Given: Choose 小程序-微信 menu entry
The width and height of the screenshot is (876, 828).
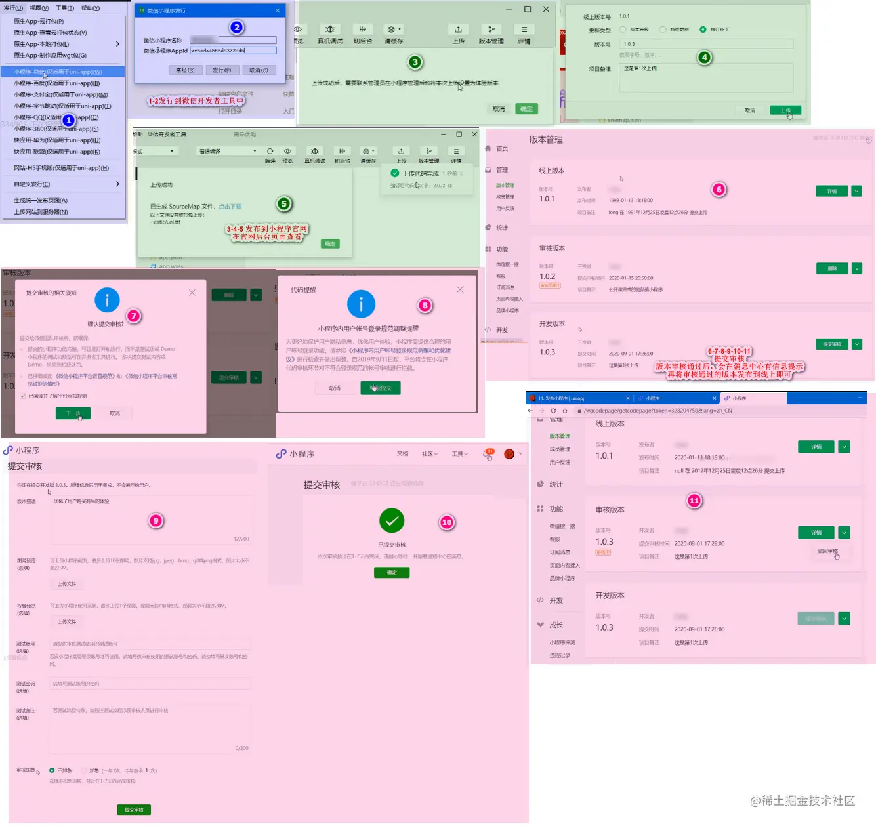Looking at the screenshot, I should coord(62,72).
